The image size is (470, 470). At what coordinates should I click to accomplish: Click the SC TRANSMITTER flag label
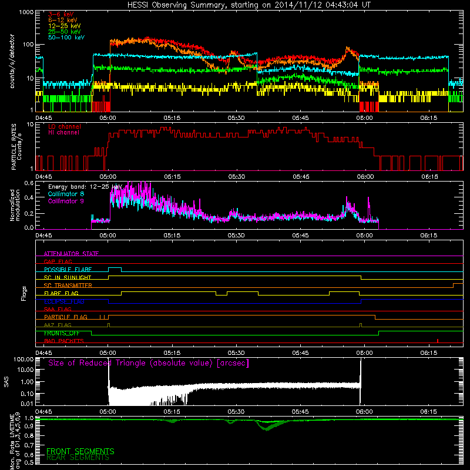[68, 286]
